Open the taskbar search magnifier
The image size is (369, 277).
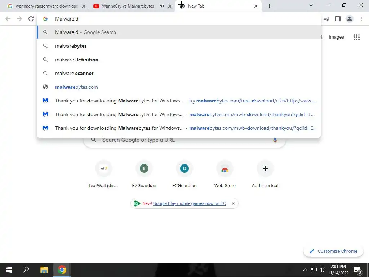(26, 270)
